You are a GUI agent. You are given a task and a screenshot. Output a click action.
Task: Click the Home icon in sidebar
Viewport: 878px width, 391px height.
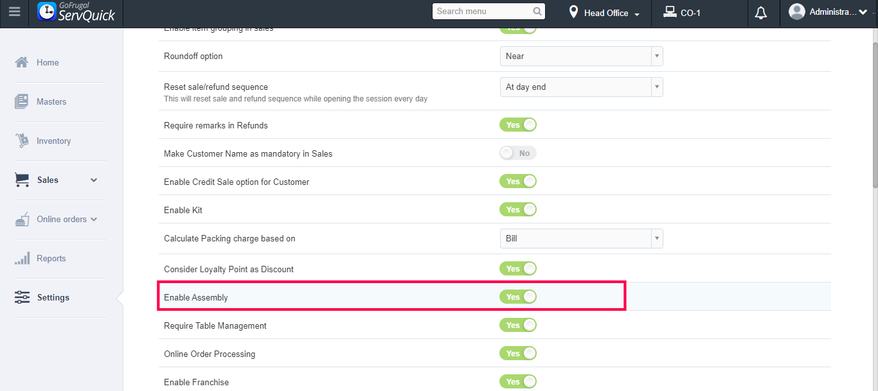[22, 62]
